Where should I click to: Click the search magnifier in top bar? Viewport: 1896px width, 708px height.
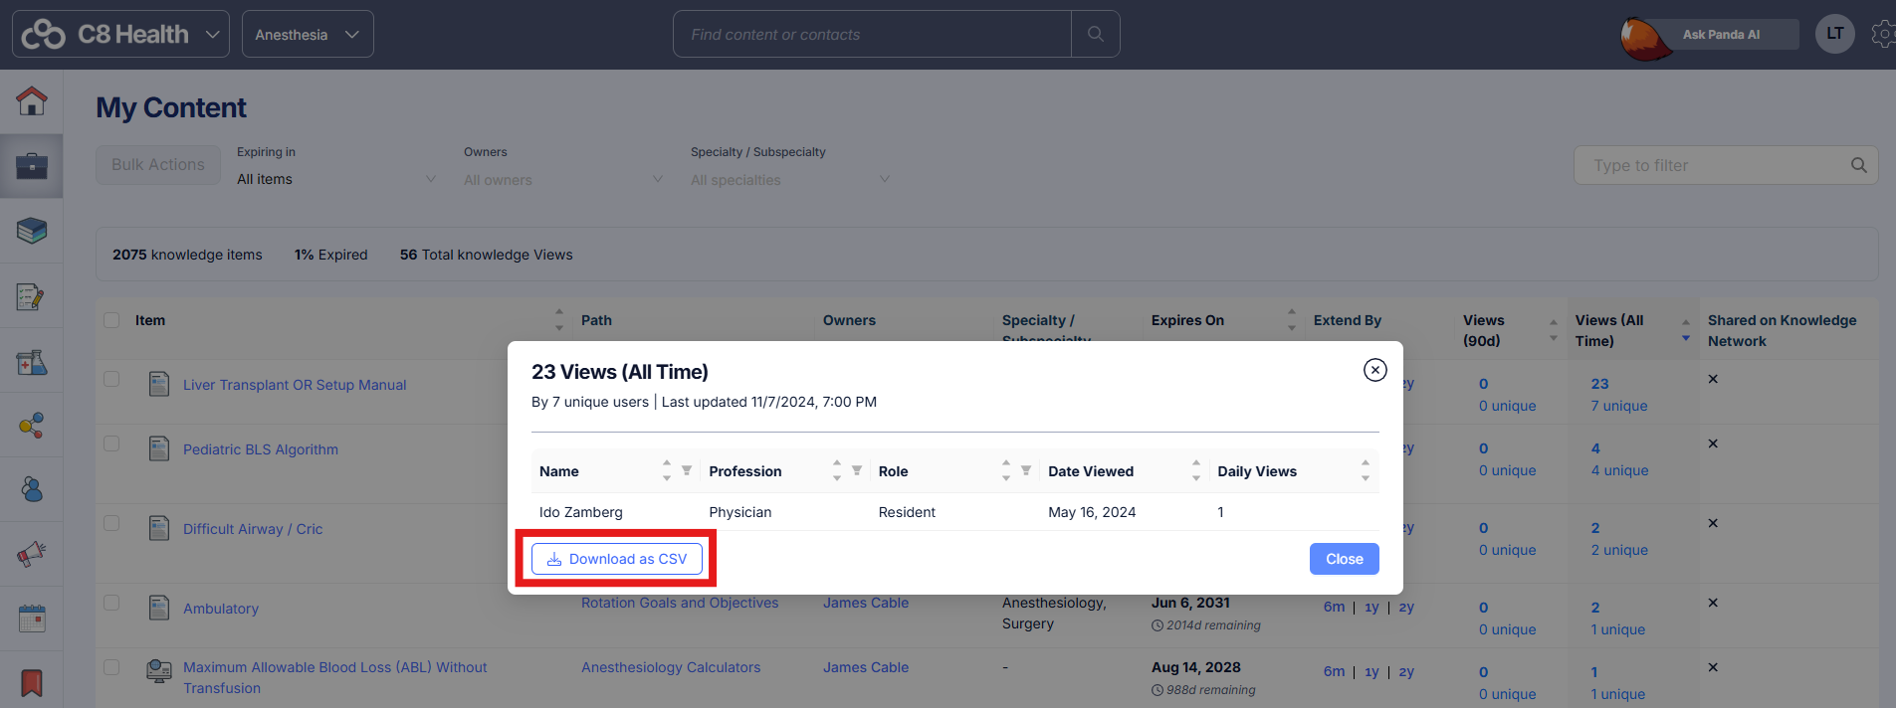(x=1095, y=34)
